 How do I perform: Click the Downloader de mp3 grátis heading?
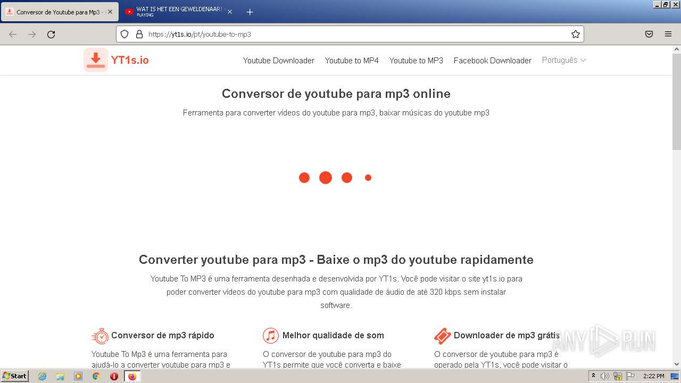coord(506,335)
